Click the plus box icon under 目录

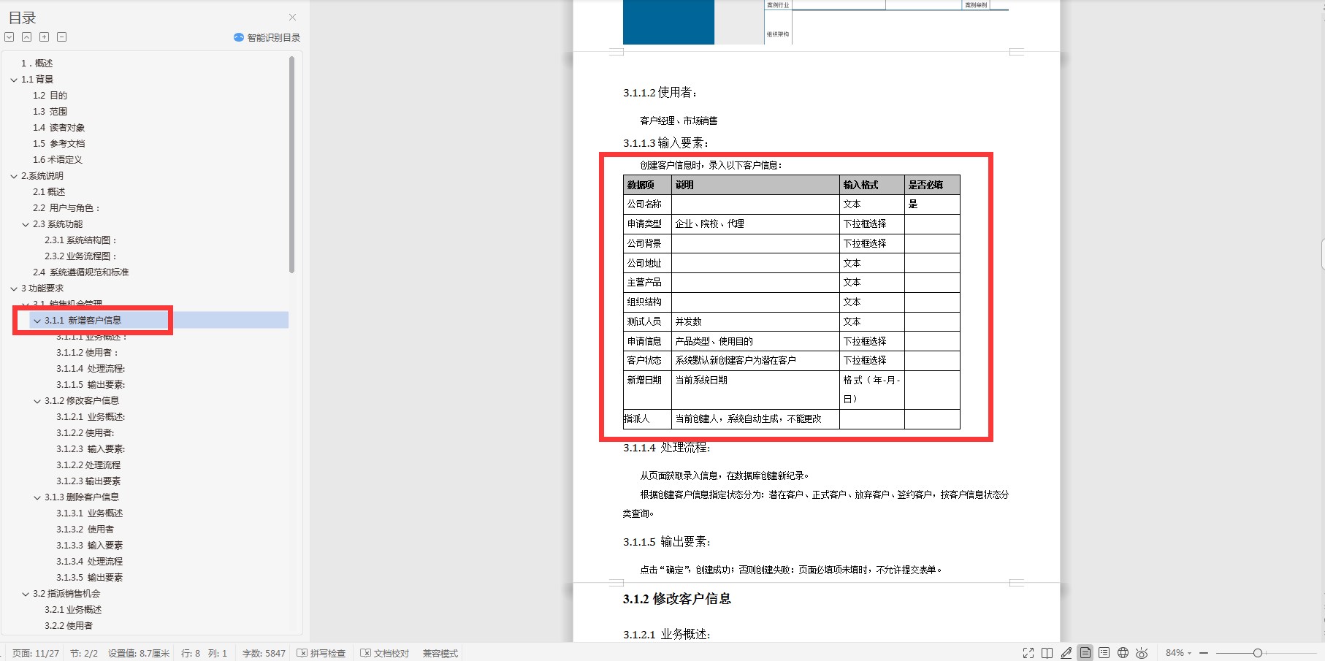tap(44, 37)
